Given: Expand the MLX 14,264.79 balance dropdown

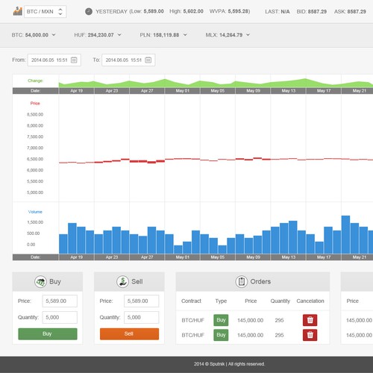Looking at the screenshot, I should tap(248, 35).
